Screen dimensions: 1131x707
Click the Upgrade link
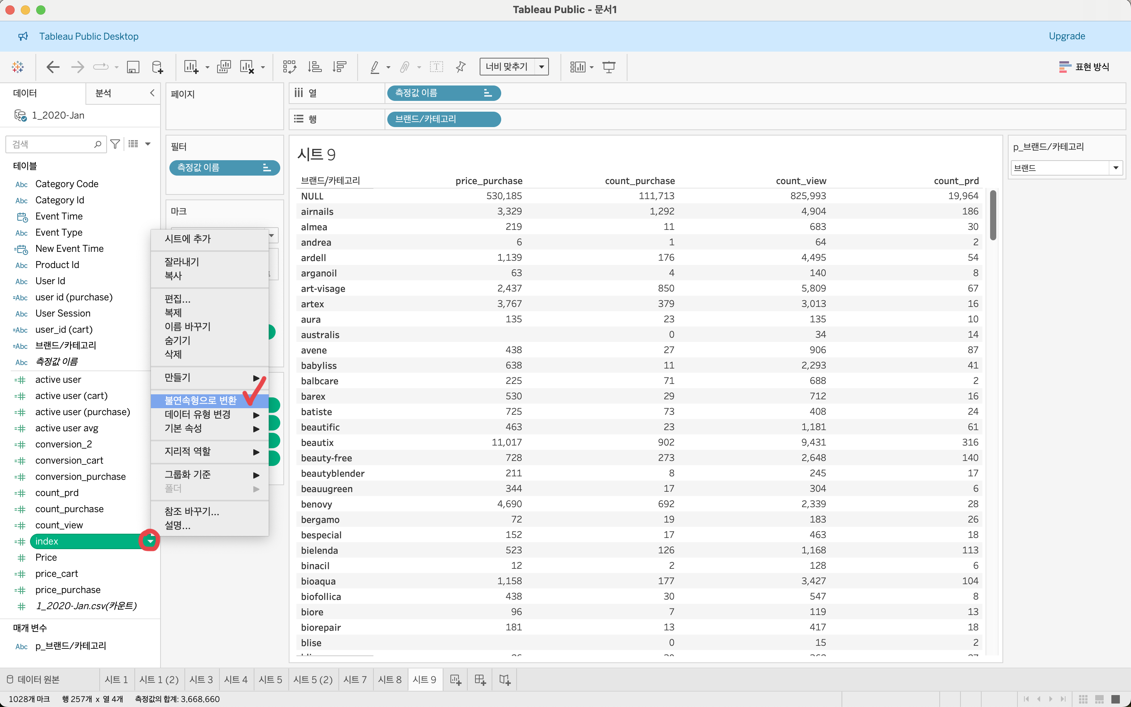(1066, 36)
